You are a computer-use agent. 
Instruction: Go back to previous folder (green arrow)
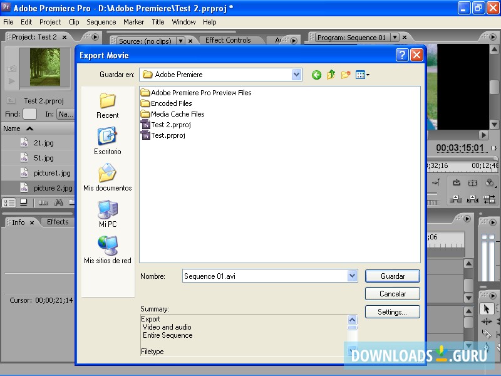316,75
